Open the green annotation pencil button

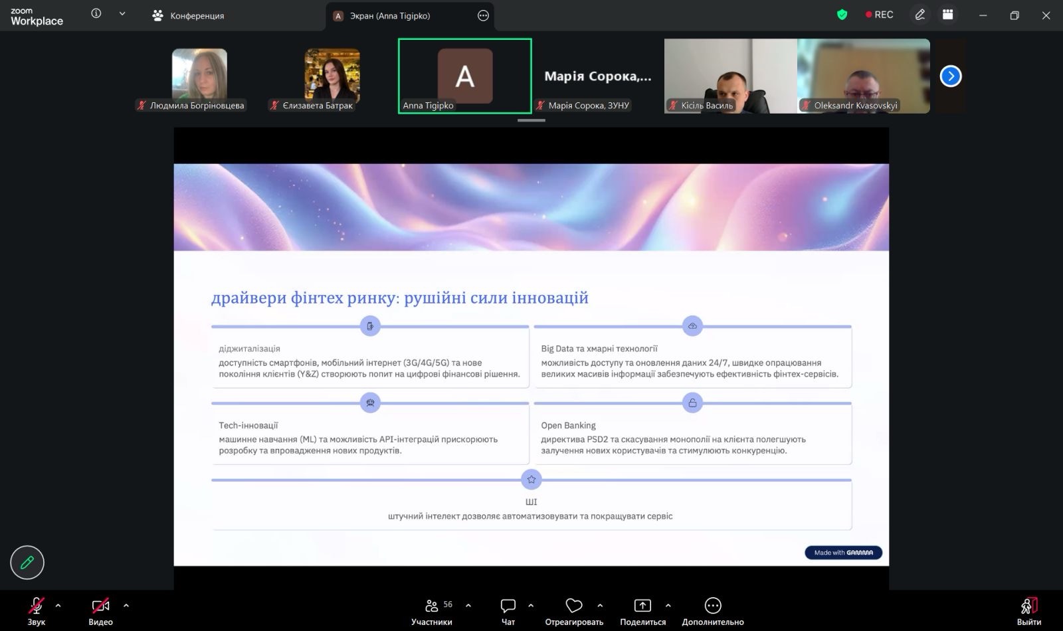pyautogui.click(x=27, y=563)
